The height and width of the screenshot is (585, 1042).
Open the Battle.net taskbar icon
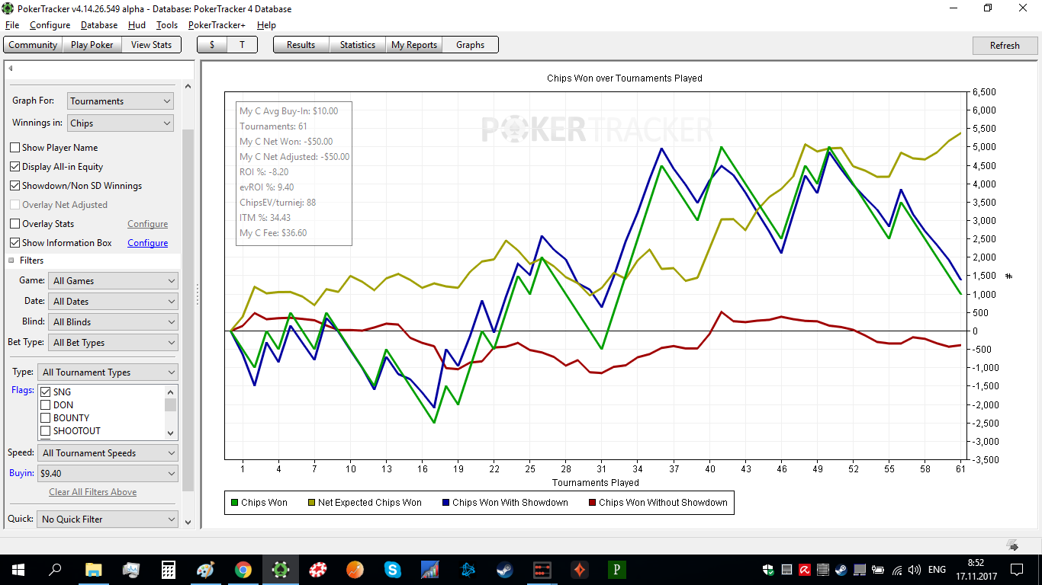pyautogui.click(x=468, y=569)
